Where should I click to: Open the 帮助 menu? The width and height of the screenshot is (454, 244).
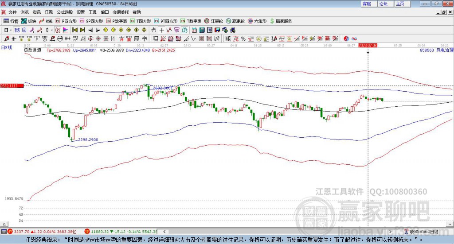(137, 12)
